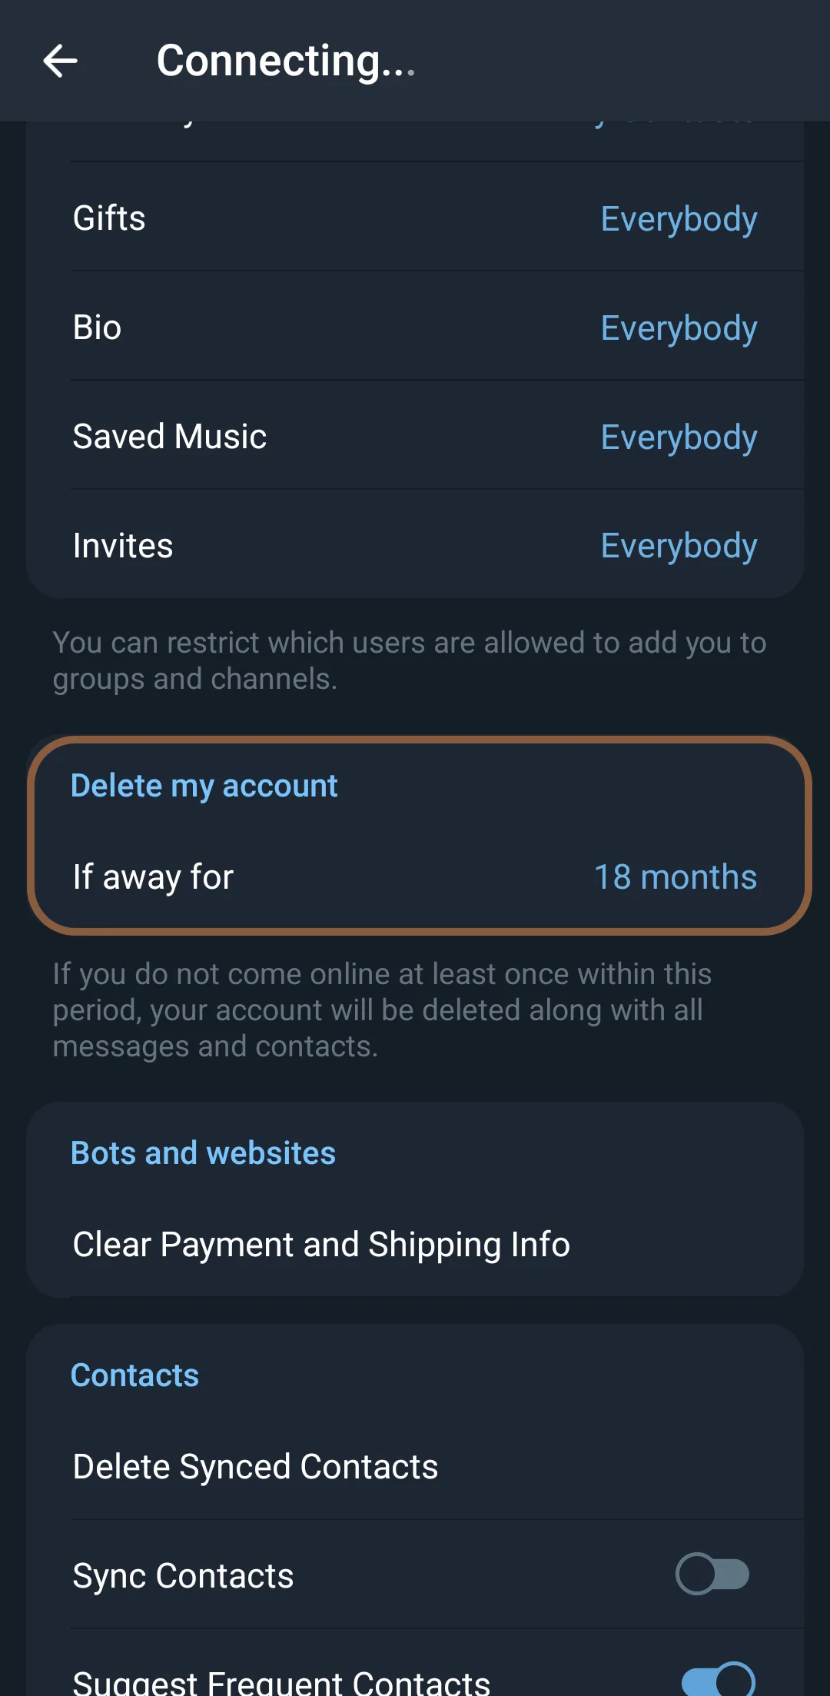Tap Delete Synced Contacts
This screenshot has width=830, height=1696.
click(255, 1467)
